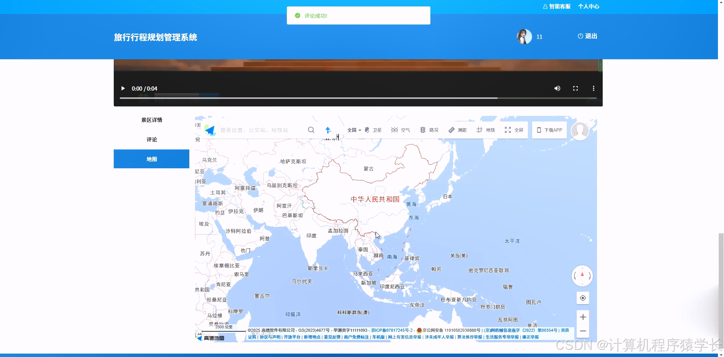Open the 个人中心 personal center menu

pyautogui.click(x=589, y=6)
